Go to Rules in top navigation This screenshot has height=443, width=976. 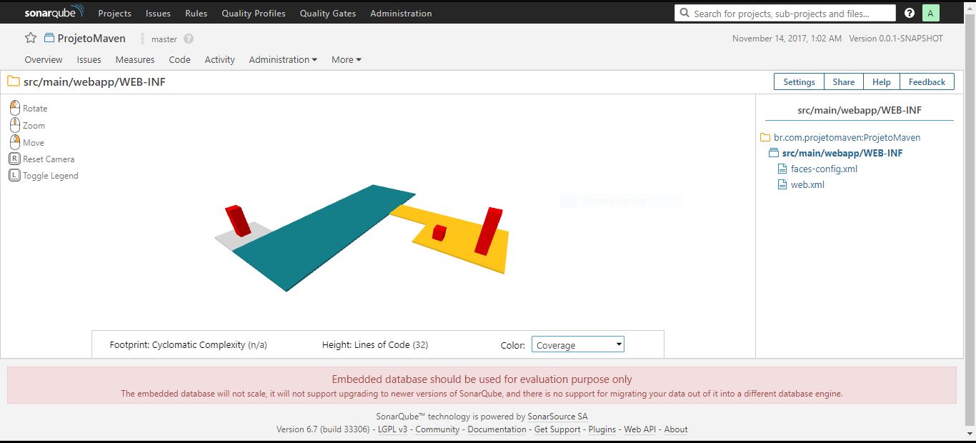tap(196, 14)
